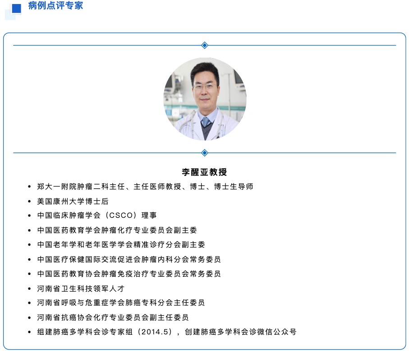Click the 河南省抗癌协会化疗专业委员会 bullet line
The image size is (409, 351).
coord(113,317)
